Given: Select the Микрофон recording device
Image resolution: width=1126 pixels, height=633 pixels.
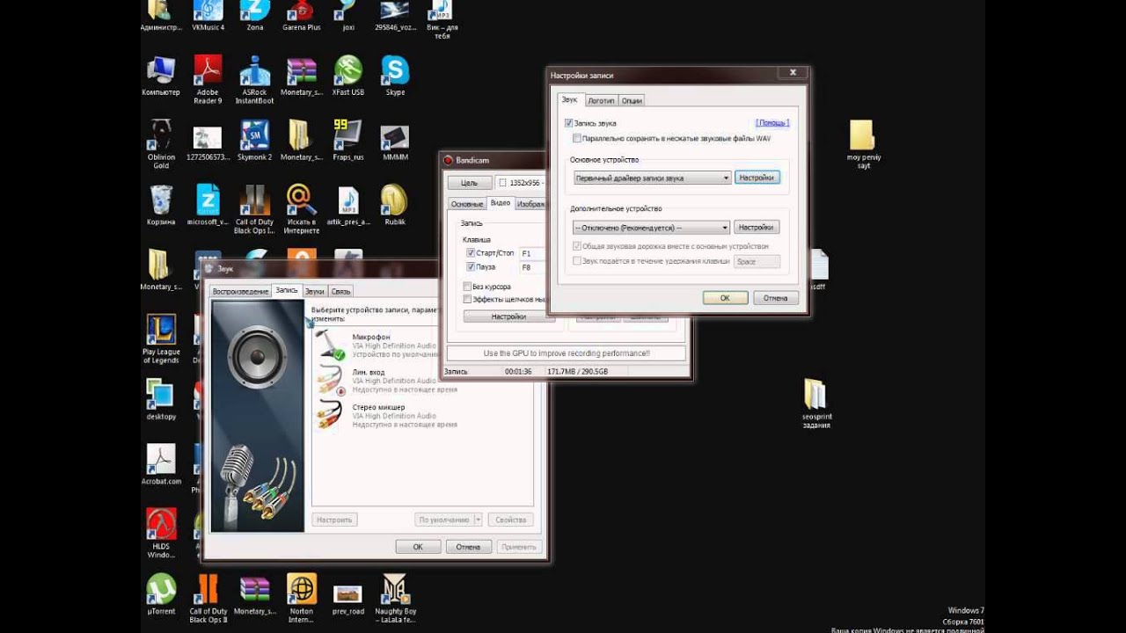Looking at the screenshot, I should [x=422, y=345].
